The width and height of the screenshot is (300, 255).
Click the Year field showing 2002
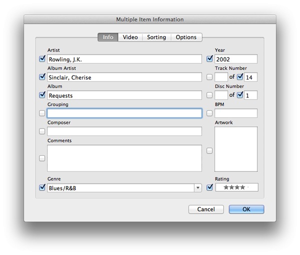click(x=236, y=59)
